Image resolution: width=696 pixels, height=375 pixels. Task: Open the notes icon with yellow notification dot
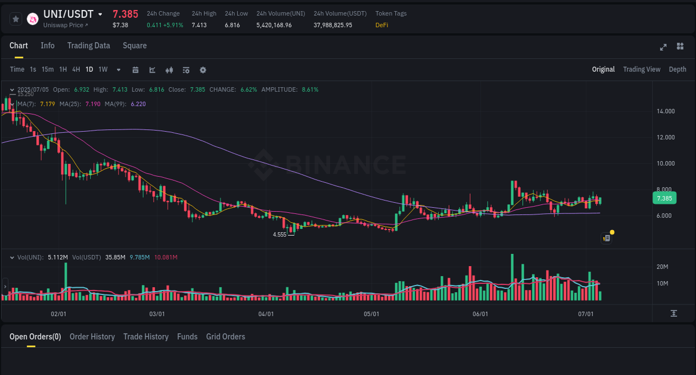click(x=606, y=238)
